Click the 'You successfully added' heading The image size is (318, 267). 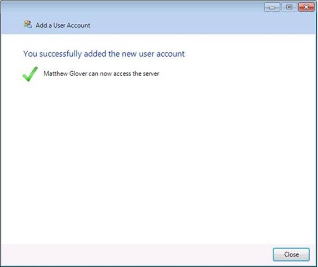tap(104, 54)
